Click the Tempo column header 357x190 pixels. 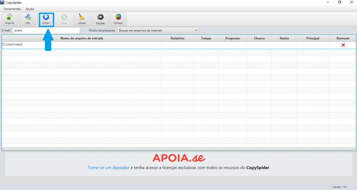tap(206, 38)
